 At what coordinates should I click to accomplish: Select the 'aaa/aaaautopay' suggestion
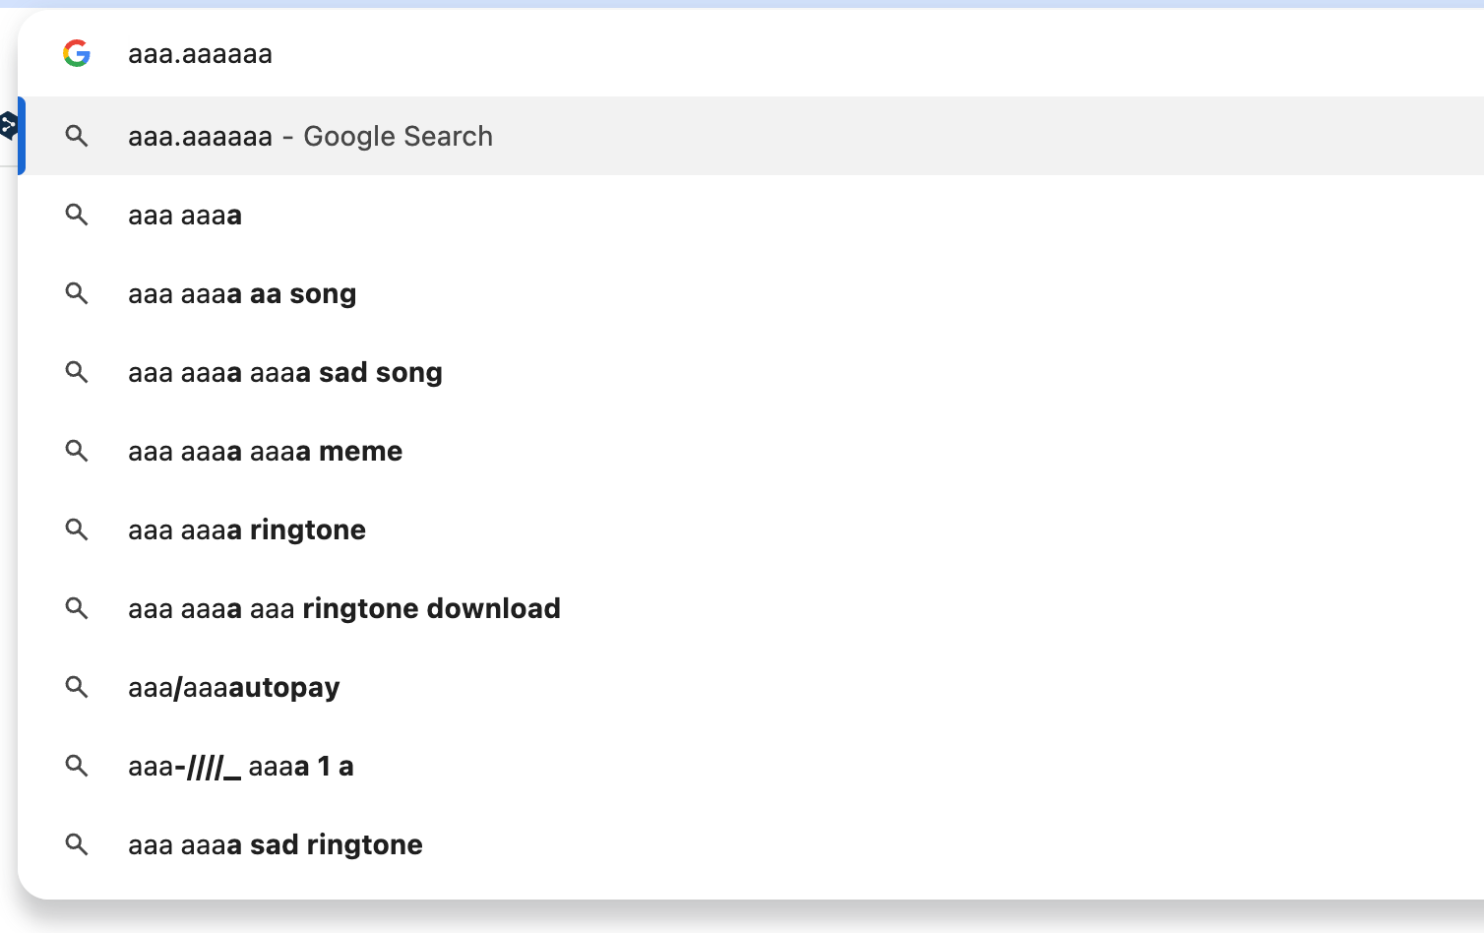tap(234, 687)
